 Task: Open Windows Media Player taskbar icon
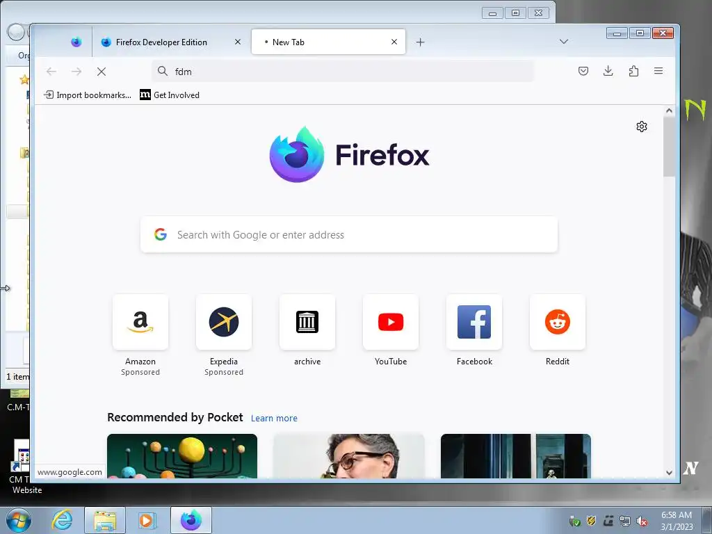pyautogui.click(x=147, y=520)
